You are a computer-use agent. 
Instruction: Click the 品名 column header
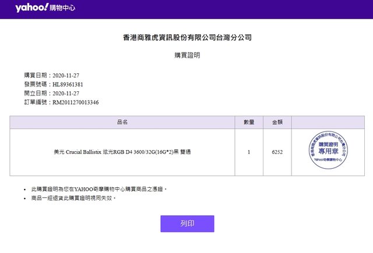122,122
